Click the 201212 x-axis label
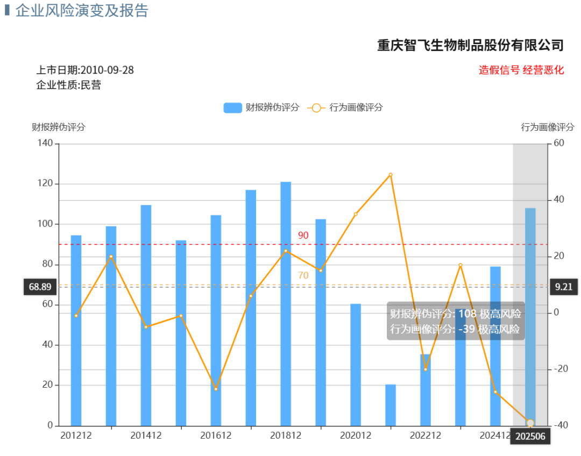 click(x=76, y=435)
